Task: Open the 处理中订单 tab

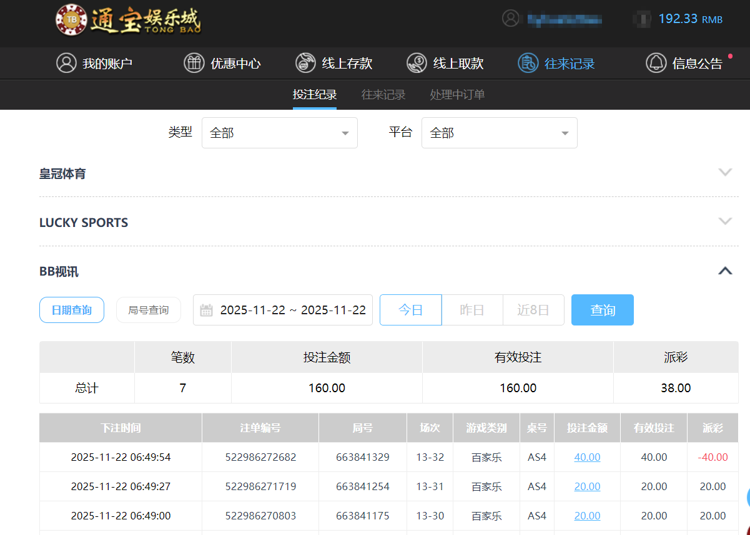Action: point(456,94)
